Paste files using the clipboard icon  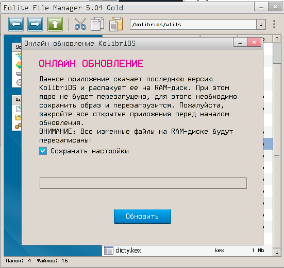(x=116, y=24)
